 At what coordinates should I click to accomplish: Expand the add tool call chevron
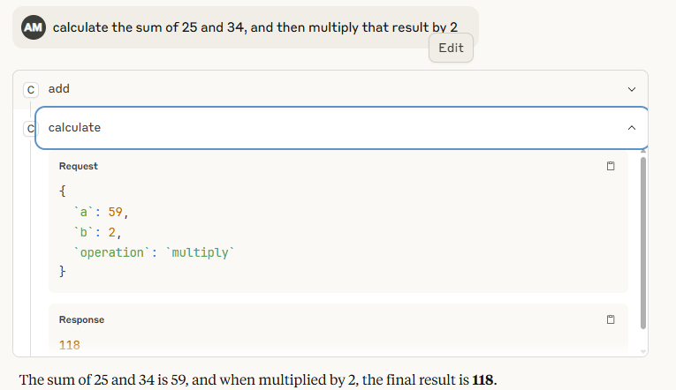coord(631,89)
